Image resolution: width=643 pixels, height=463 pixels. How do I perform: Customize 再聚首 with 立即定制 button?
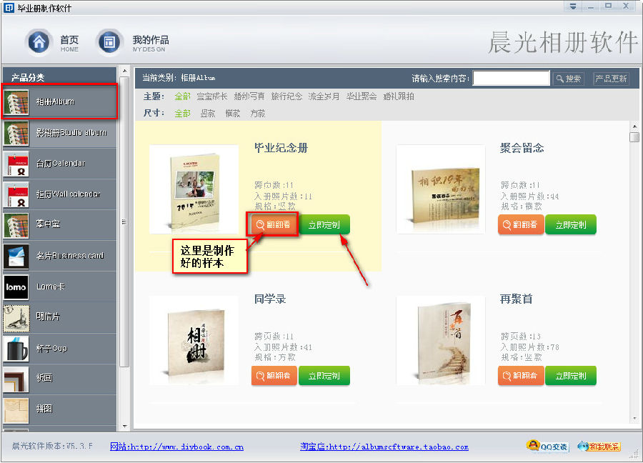click(570, 376)
